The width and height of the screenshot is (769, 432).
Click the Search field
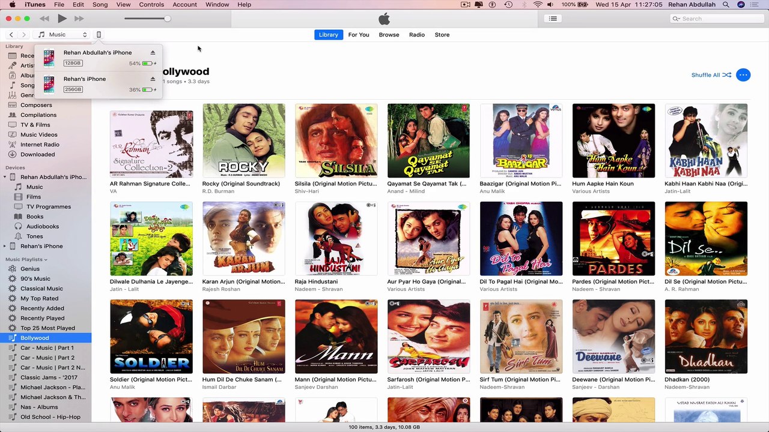coord(716,19)
